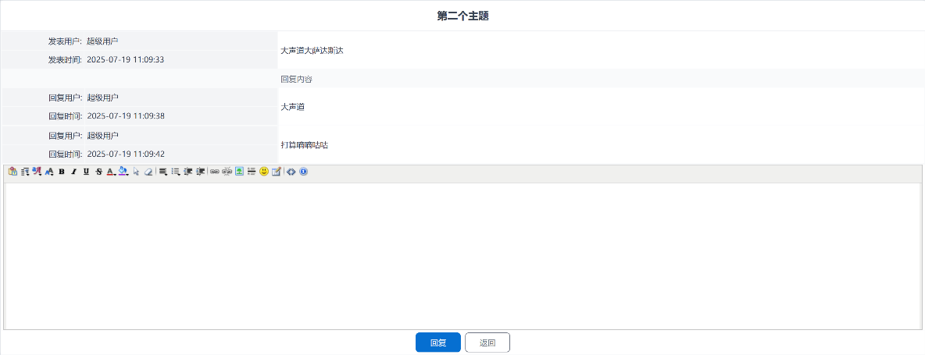
Task: Open the font size picker
Action: pos(49,172)
